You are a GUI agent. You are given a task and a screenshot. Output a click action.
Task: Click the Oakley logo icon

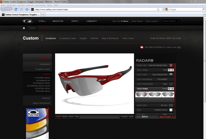pyautogui.click(x=28, y=21)
